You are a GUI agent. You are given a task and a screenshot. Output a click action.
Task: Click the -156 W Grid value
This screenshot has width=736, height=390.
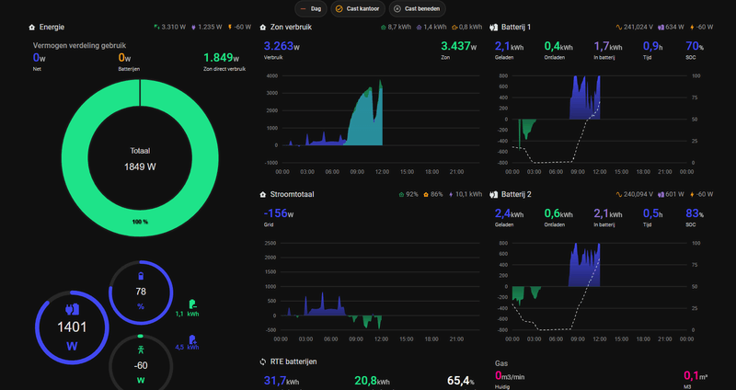[279, 213]
